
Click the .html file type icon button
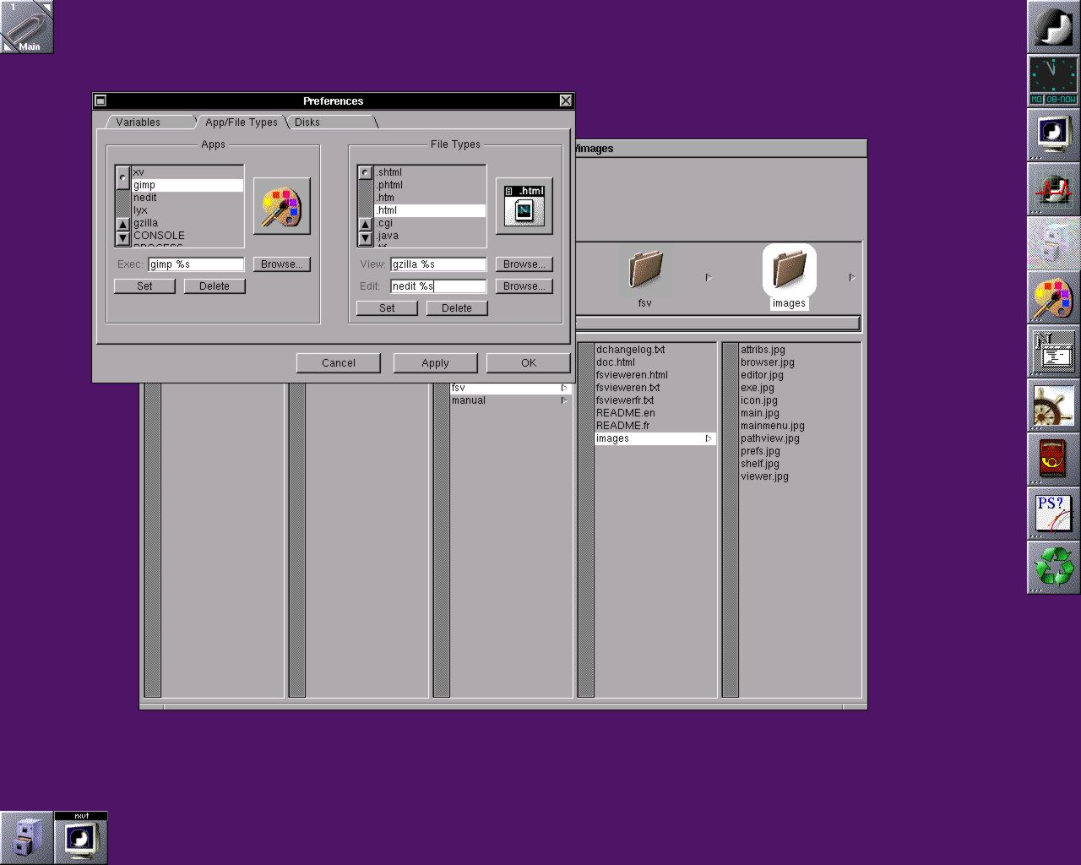point(524,206)
